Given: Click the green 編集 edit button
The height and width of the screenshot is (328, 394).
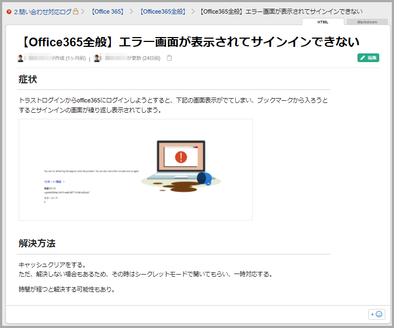Looking at the screenshot, I should click(x=368, y=58).
